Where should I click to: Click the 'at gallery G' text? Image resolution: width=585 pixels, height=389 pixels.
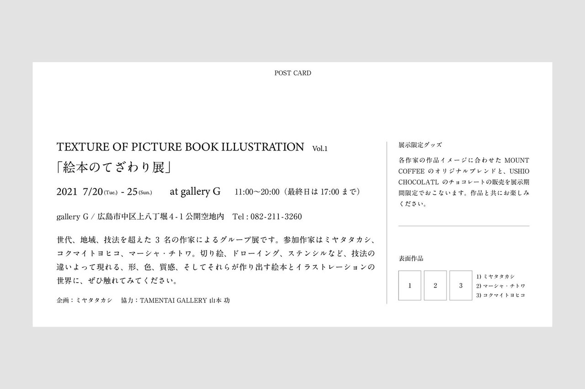(x=195, y=192)
